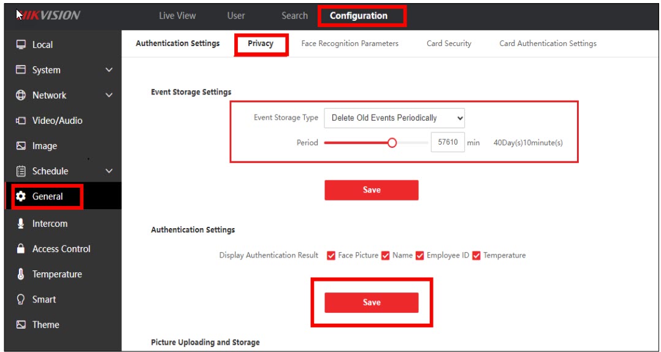Click the Period minutes input field
Viewport: 661px width, 352px height.
[x=448, y=142]
